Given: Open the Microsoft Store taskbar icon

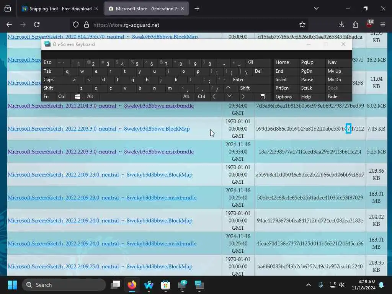Looking at the screenshot, I should (165, 285).
